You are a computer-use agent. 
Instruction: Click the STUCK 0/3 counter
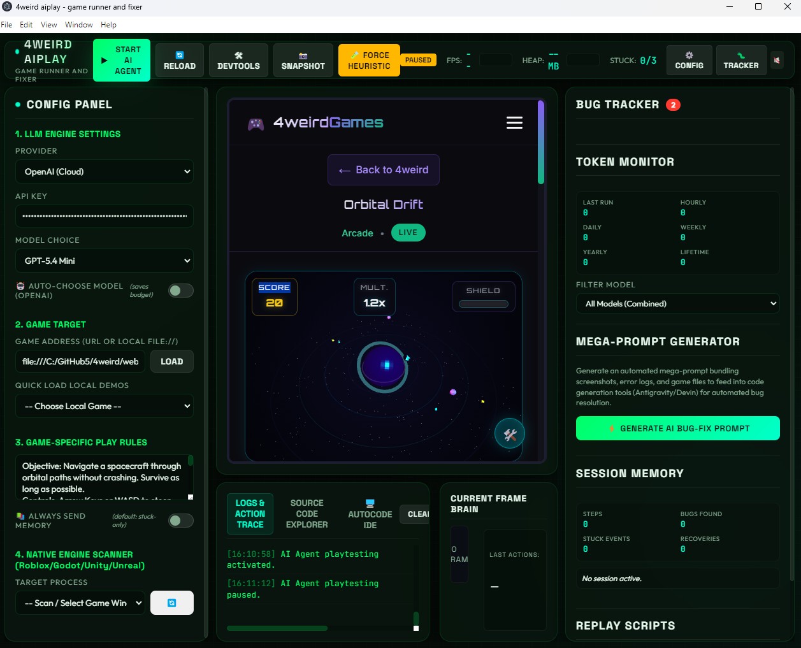pyautogui.click(x=633, y=61)
